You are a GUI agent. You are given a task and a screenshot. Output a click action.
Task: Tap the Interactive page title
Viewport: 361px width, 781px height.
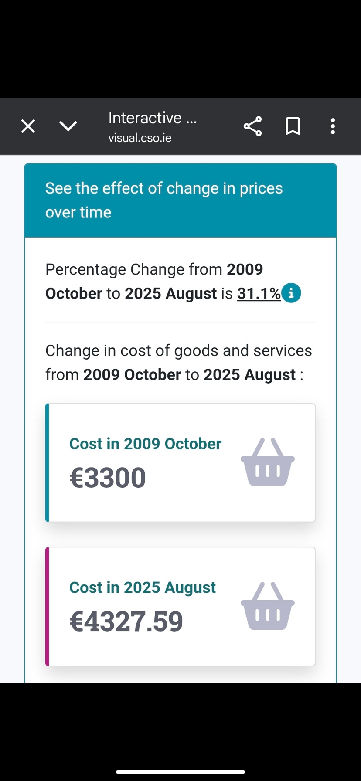point(152,118)
